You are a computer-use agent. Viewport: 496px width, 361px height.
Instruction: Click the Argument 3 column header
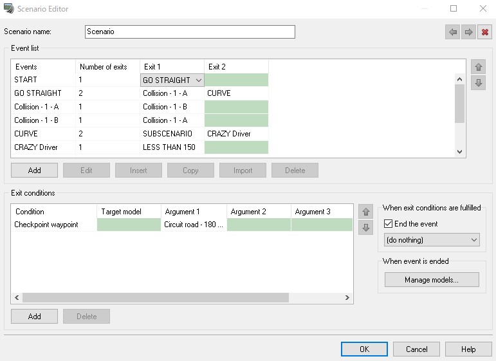[322, 212]
